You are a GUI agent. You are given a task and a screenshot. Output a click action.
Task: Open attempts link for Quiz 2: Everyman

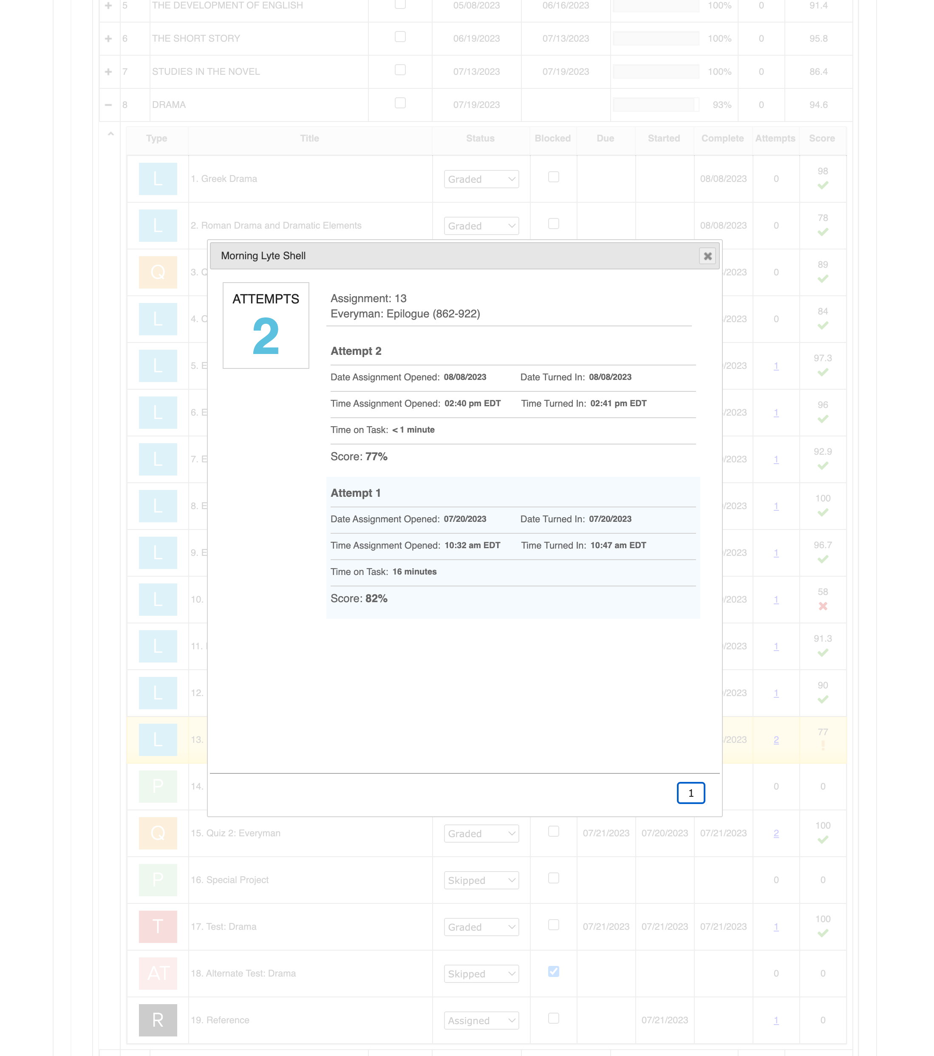776,833
